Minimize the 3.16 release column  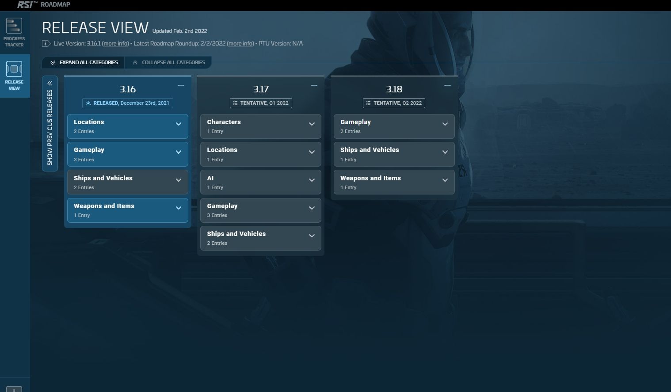181,85
